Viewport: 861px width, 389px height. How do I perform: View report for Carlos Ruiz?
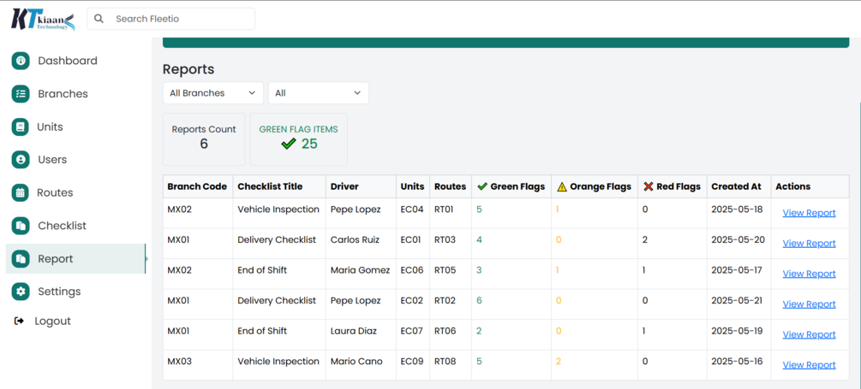click(x=809, y=244)
